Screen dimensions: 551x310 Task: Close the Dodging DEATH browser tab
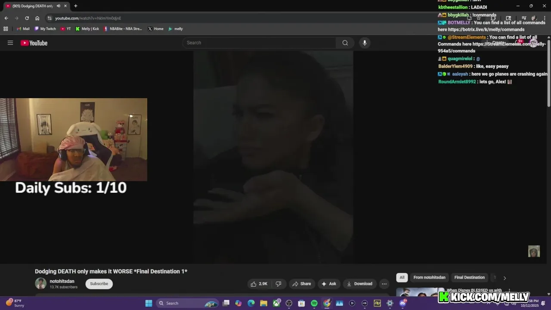point(65,6)
